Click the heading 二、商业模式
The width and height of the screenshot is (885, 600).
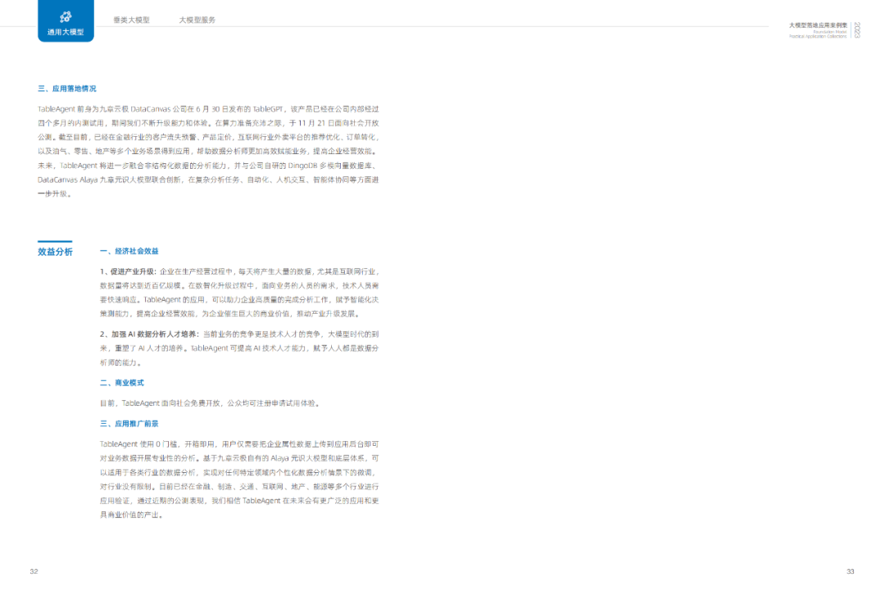tap(122, 383)
